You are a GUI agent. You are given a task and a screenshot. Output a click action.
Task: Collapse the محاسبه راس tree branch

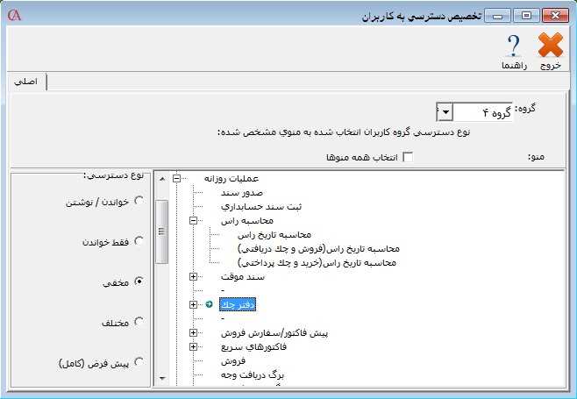pyautogui.click(x=194, y=222)
